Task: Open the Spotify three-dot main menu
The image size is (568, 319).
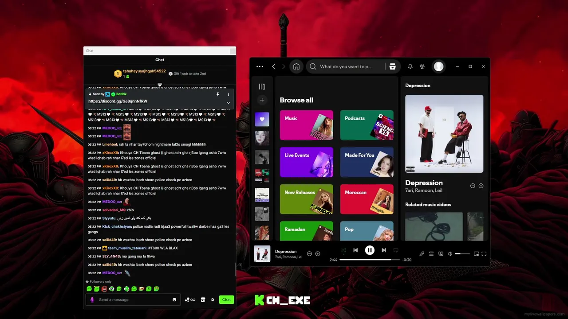Action: [x=260, y=66]
